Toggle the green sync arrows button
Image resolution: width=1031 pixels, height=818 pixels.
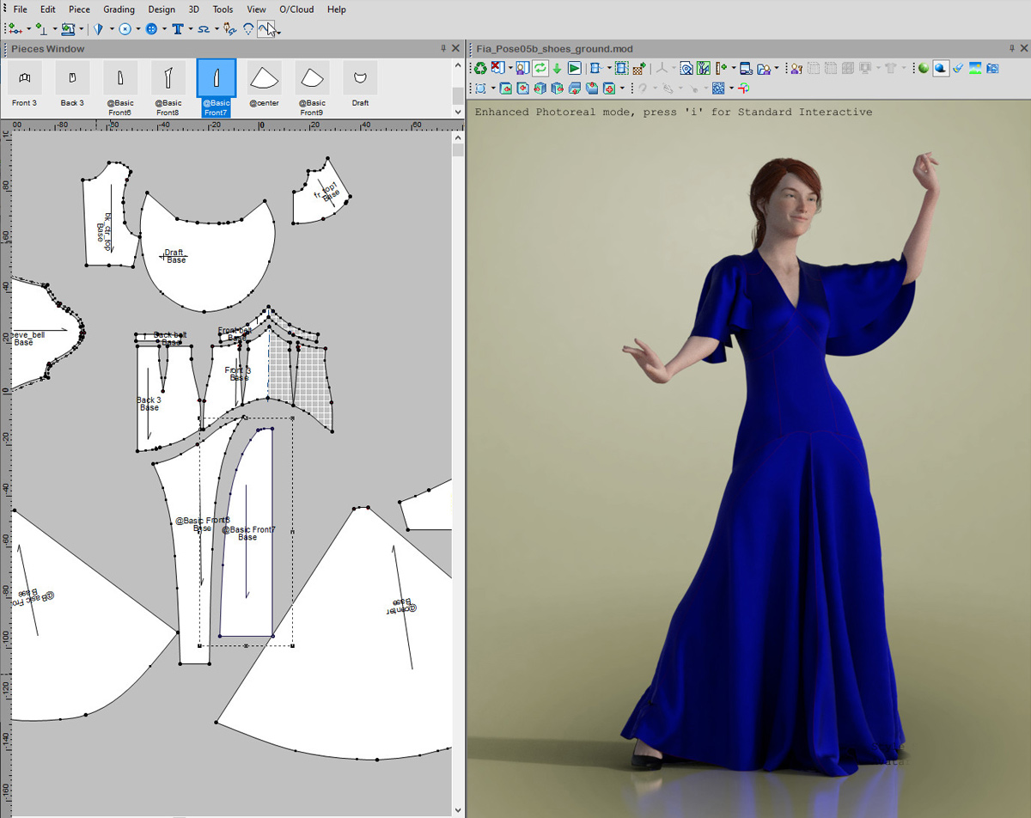pos(540,69)
